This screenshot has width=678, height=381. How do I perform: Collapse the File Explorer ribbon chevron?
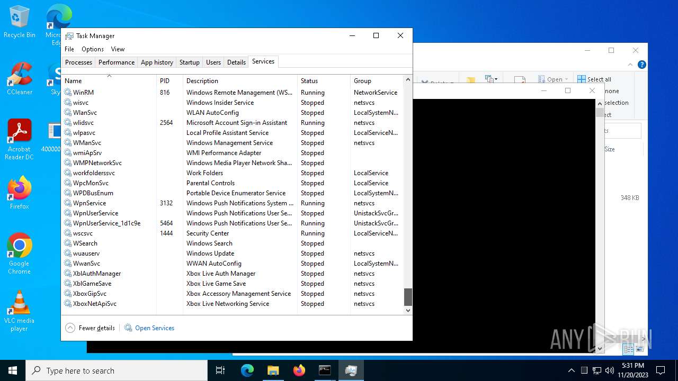630,65
